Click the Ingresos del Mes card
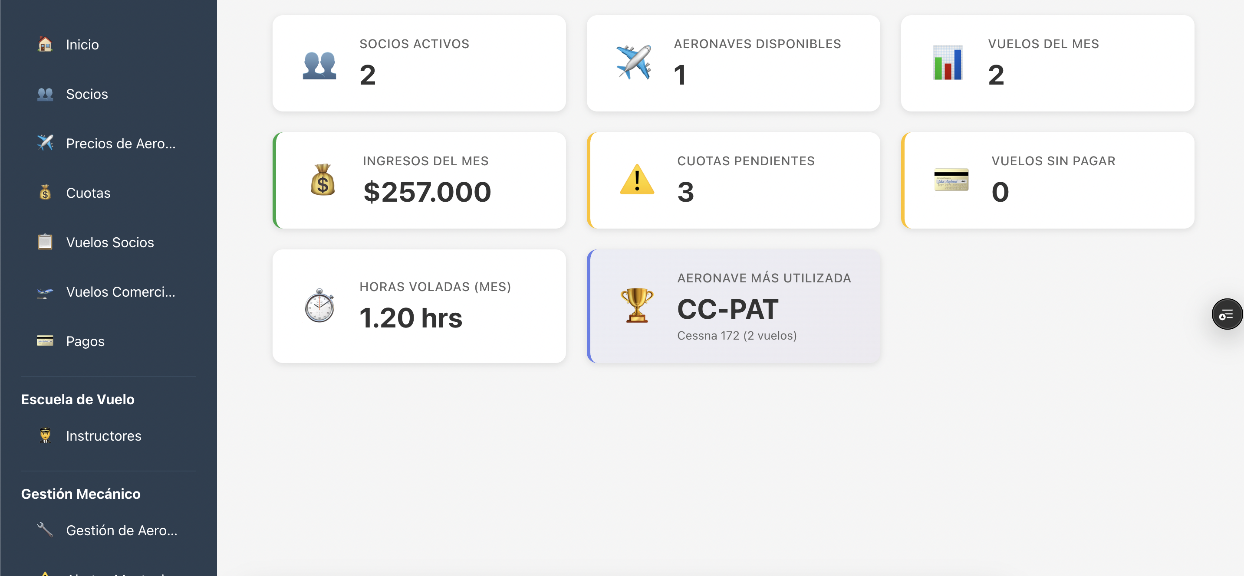The height and width of the screenshot is (576, 1244). [419, 180]
